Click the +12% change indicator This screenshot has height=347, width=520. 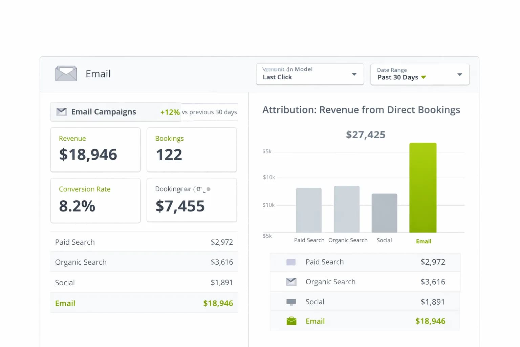coord(170,112)
